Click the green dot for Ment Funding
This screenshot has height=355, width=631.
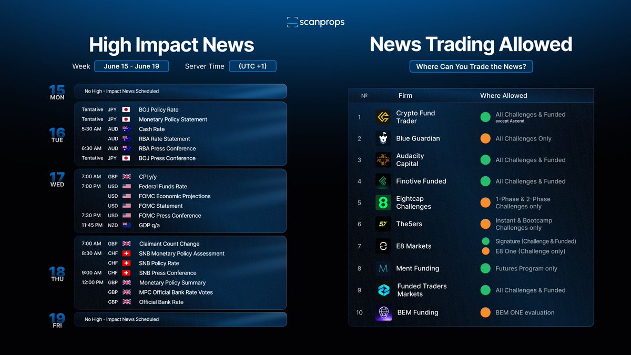click(485, 268)
